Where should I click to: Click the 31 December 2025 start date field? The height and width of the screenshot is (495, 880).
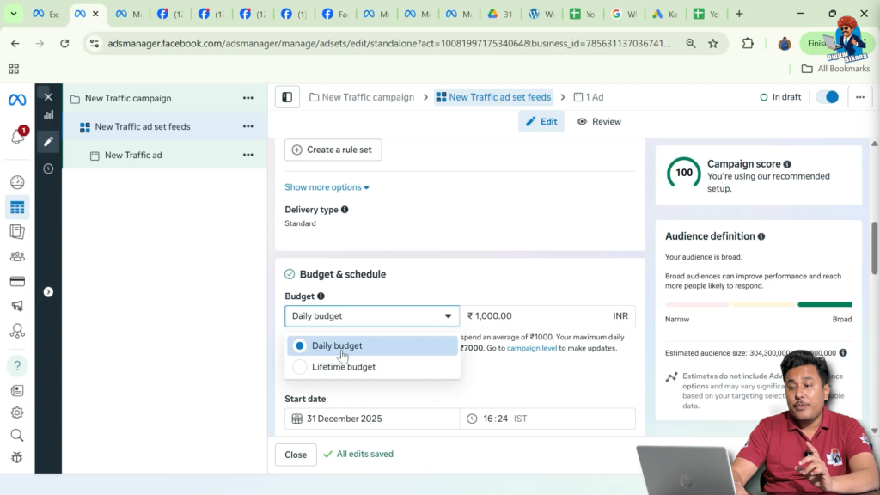371,419
